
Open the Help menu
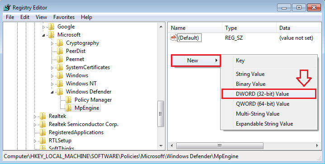pos(86,17)
